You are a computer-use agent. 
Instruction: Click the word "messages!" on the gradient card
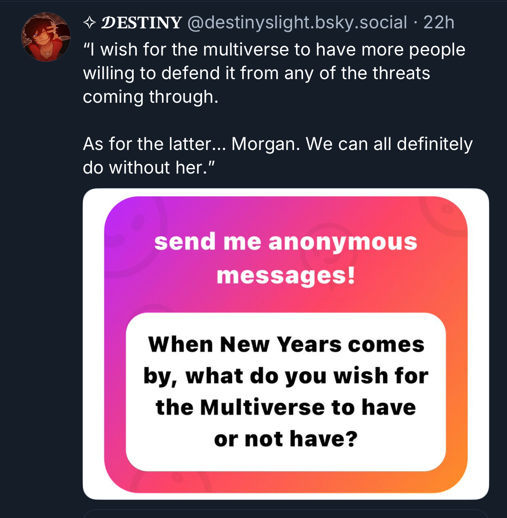(286, 275)
